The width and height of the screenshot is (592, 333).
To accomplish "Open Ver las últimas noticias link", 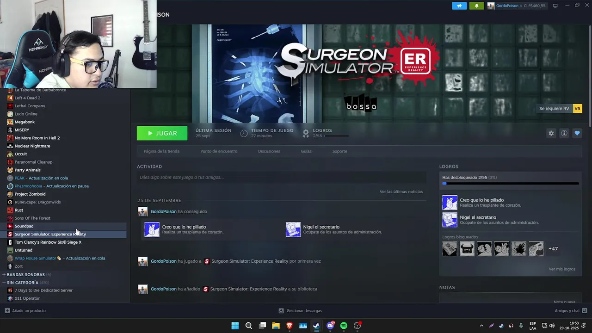I will pos(401,191).
